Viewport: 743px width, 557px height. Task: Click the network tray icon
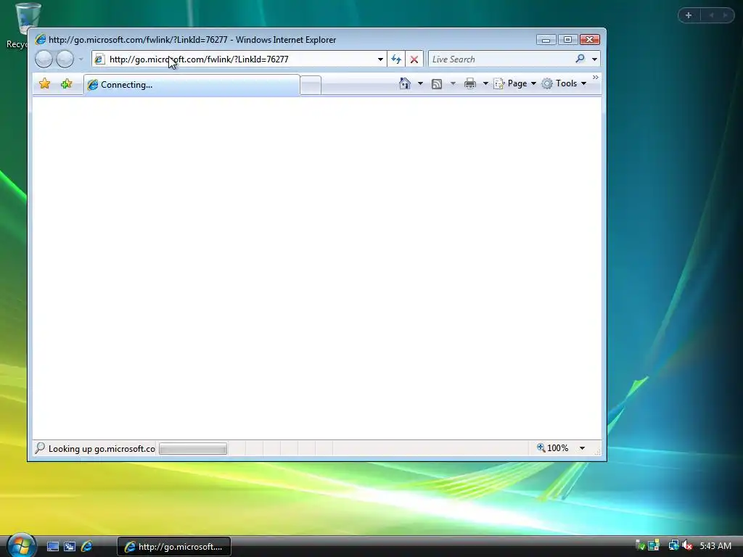coord(673,546)
